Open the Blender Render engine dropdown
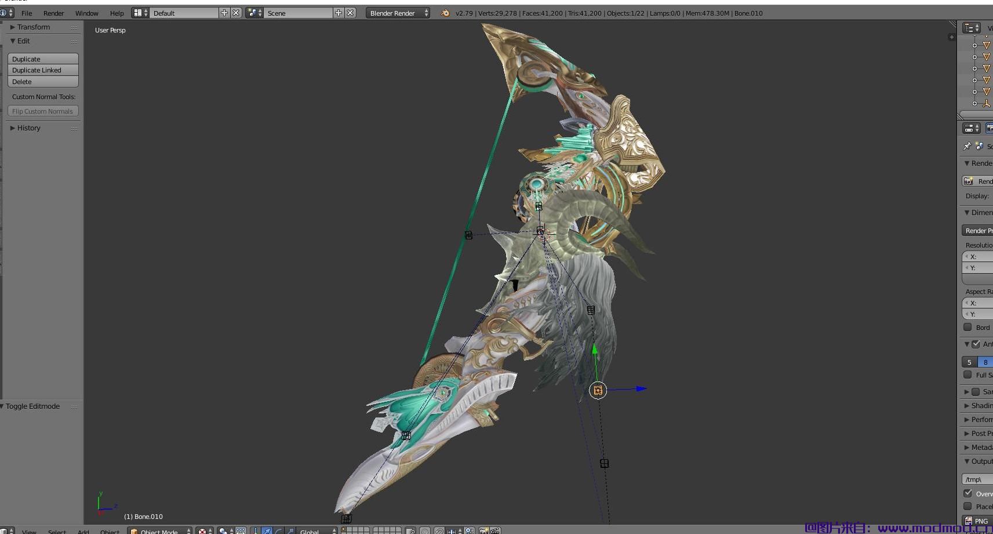Image resolution: width=993 pixels, height=534 pixels. pyautogui.click(x=398, y=13)
